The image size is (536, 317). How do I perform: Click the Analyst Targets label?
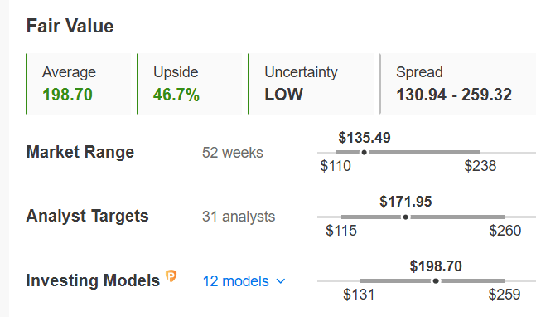88,217
